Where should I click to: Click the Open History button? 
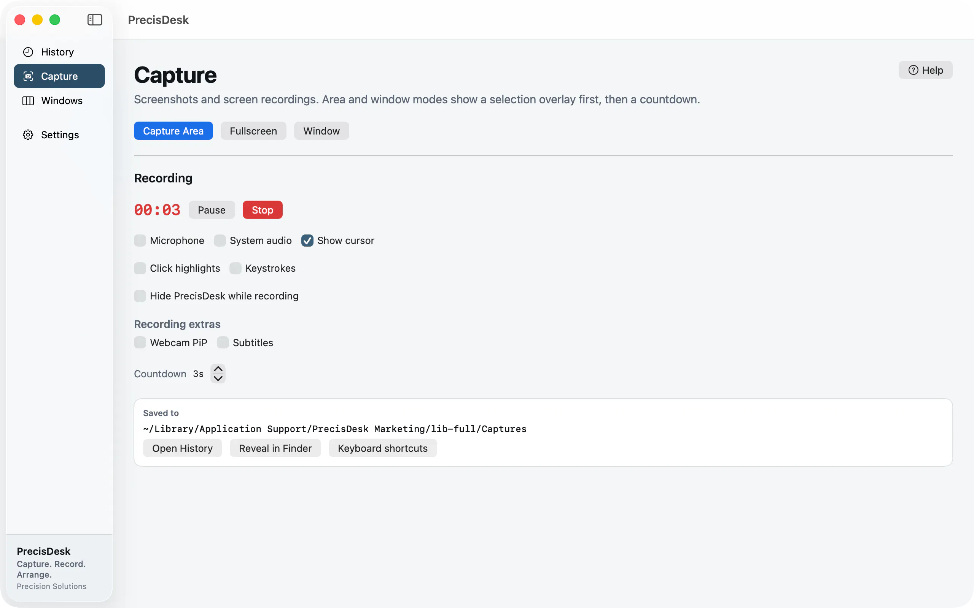click(182, 448)
